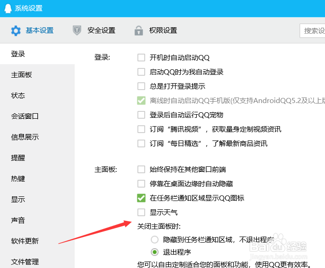Tick 停靠在桌面边缘时自动隐藏

click(141, 183)
